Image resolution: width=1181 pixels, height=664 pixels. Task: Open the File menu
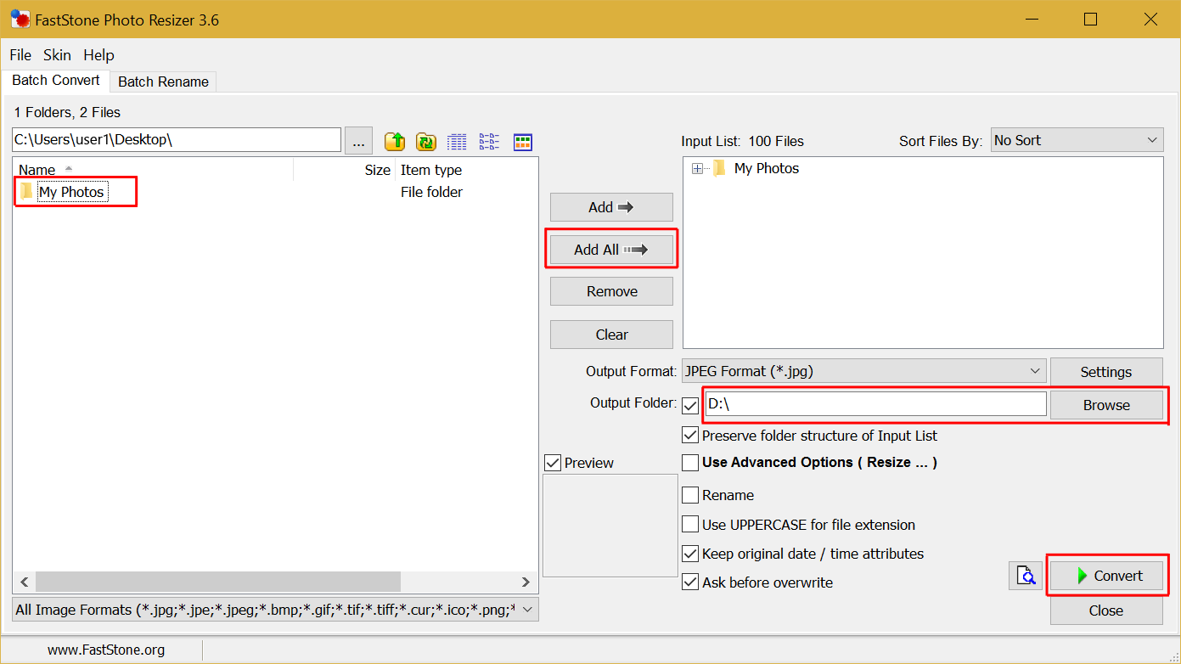(20, 55)
